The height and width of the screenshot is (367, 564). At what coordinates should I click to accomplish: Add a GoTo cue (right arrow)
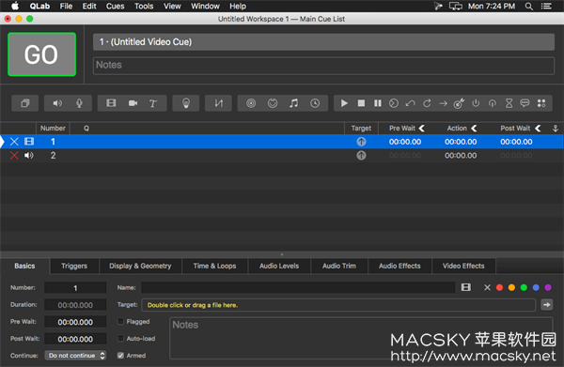pos(443,103)
